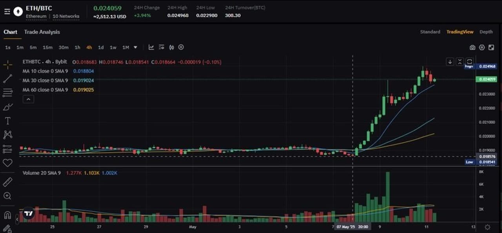
Task: Select the Crosshair tool
Action: click(7, 64)
